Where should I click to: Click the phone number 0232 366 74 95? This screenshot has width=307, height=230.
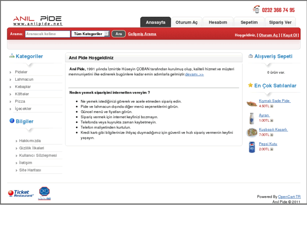click(278, 10)
